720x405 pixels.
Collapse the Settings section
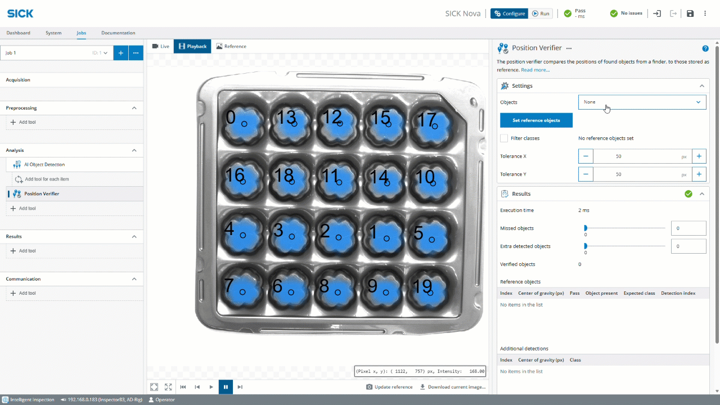pyautogui.click(x=701, y=86)
